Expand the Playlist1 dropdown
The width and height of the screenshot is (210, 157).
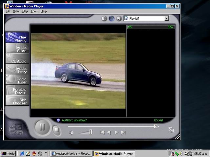coord(146,18)
